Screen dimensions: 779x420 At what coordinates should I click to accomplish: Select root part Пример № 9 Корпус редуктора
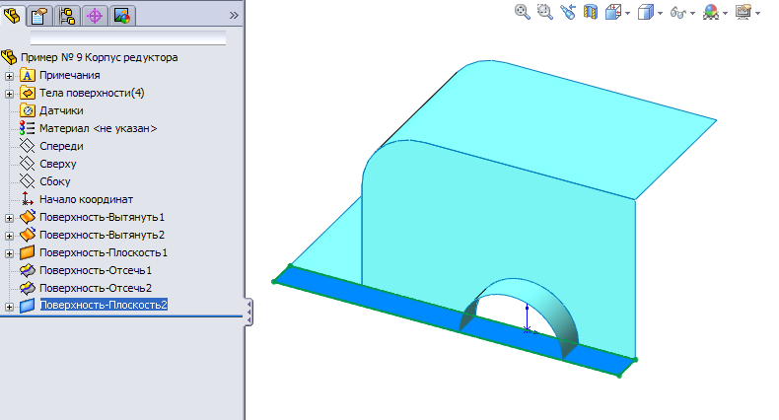[99, 57]
